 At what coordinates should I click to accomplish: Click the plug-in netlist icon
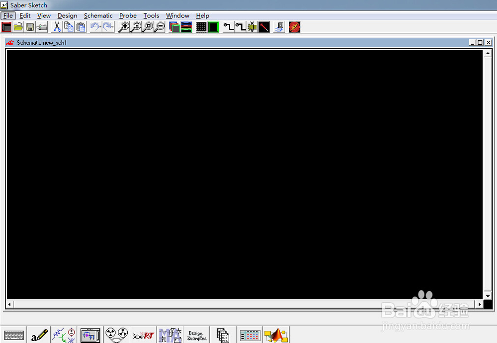[279, 27]
